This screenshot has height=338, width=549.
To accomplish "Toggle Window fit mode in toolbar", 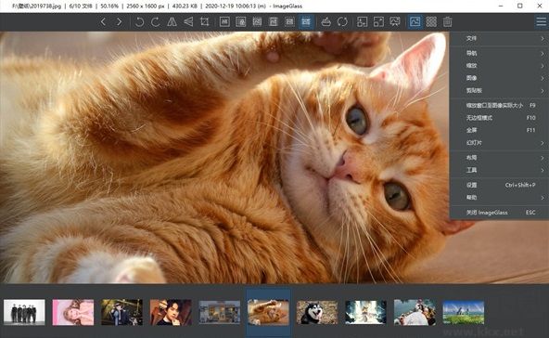I will coord(362,21).
